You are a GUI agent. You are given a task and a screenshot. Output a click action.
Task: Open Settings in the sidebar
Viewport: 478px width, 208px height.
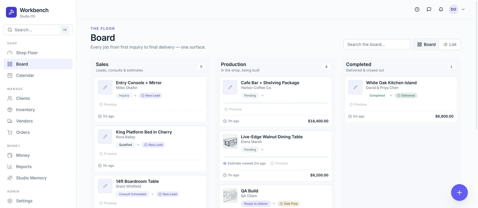(38, 201)
